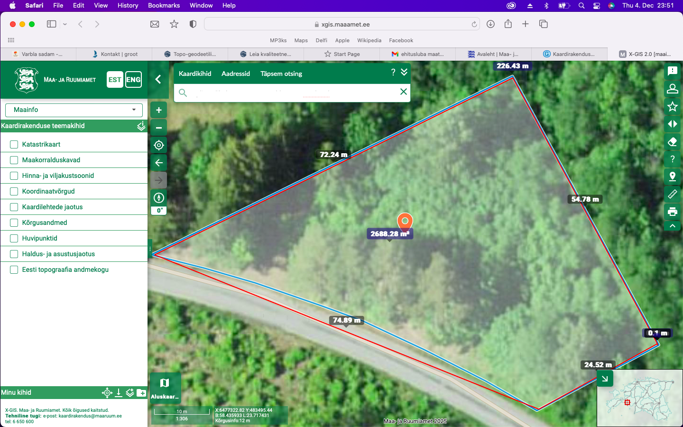Click the kaardirakendus@maaruum.ee email link
This screenshot has height=427, width=683.
point(90,416)
